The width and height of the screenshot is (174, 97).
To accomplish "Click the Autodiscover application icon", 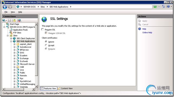I will (18, 47).
